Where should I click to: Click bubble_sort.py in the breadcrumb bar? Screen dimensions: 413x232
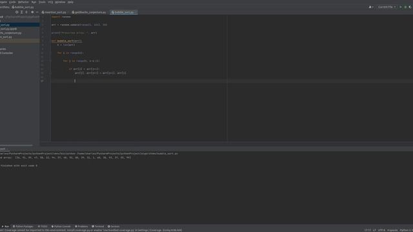(x=23, y=7)
